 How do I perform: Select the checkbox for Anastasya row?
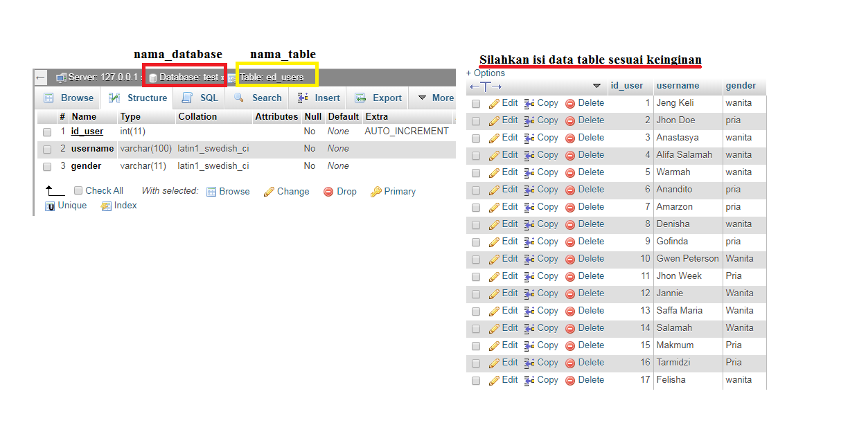(476, 138)
